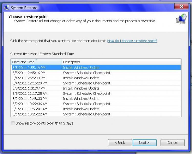
Task: Select restore point 3/1/2011 11:56:41 AM
Action: (96, 109)
